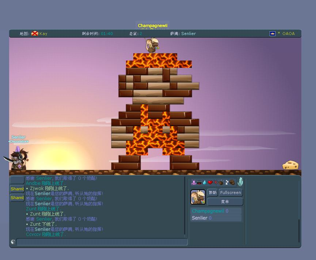Click the shaman mouse with purple feather

(18, 158)
